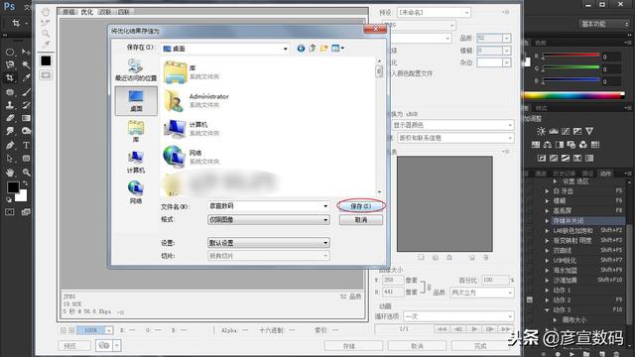
Task: Open the 设置 settings dropdown
Action: 269,243
